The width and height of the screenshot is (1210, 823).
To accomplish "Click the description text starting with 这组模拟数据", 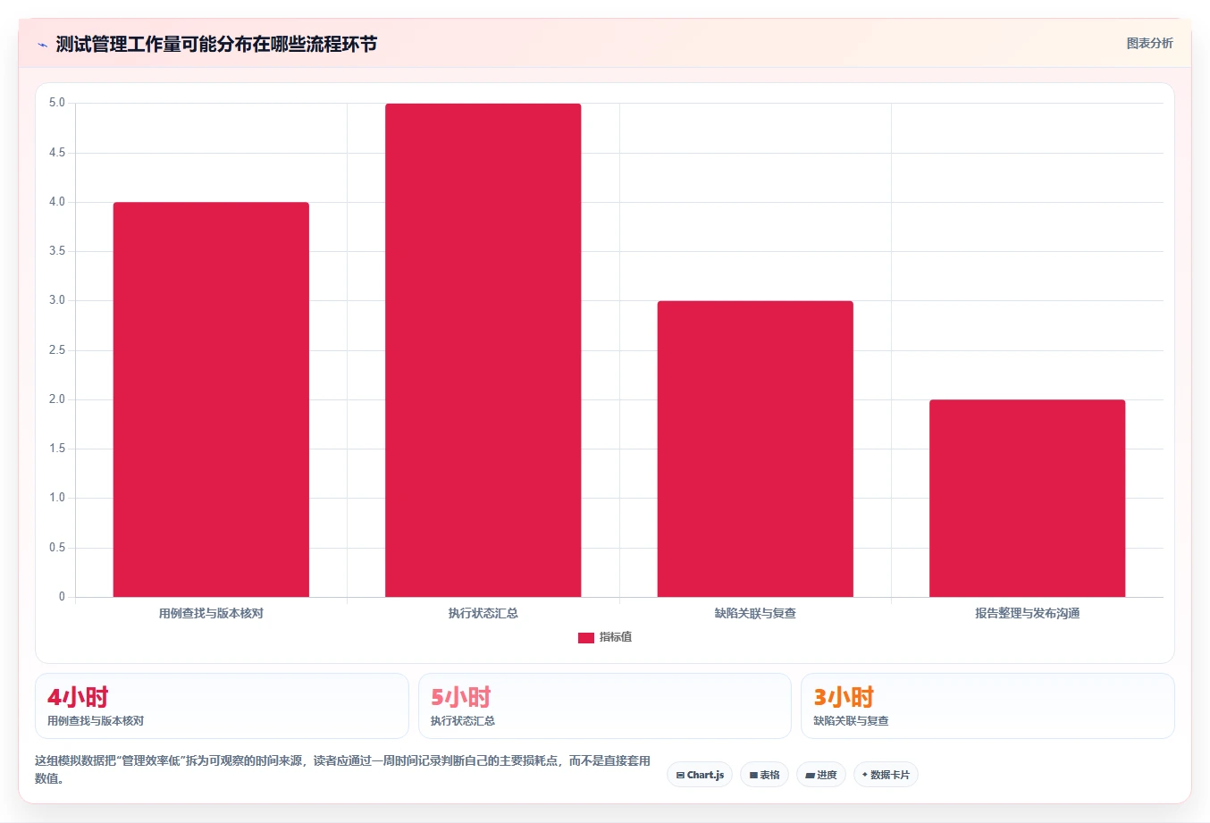I will (x=343, y=769).
